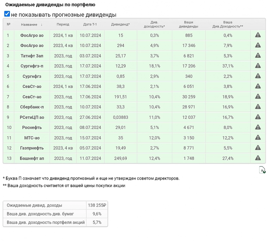This screenshot has width=267, height=241.
Task: Click the warning icon in the Роснефть row
Action: 258,127
